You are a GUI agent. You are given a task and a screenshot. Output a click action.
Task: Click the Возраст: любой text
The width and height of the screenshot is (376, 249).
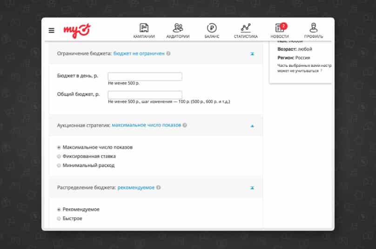[x=295, y=49]
